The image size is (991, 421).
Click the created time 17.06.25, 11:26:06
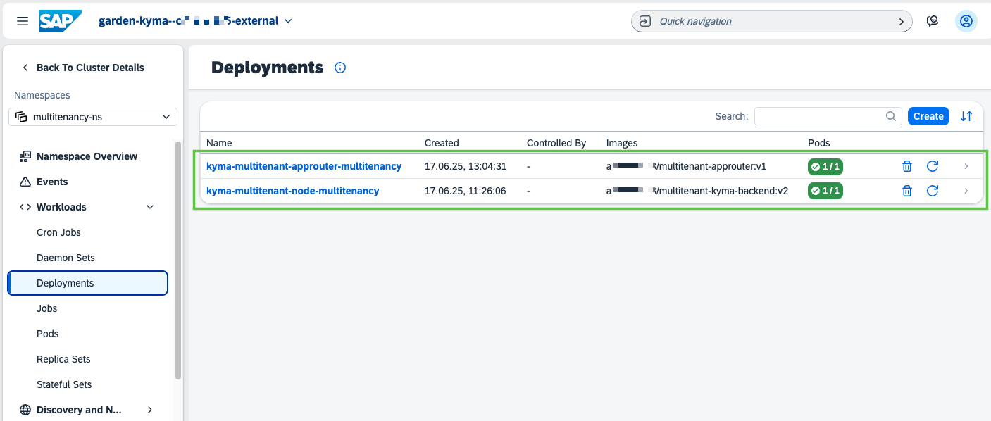[x=466, y=191]
